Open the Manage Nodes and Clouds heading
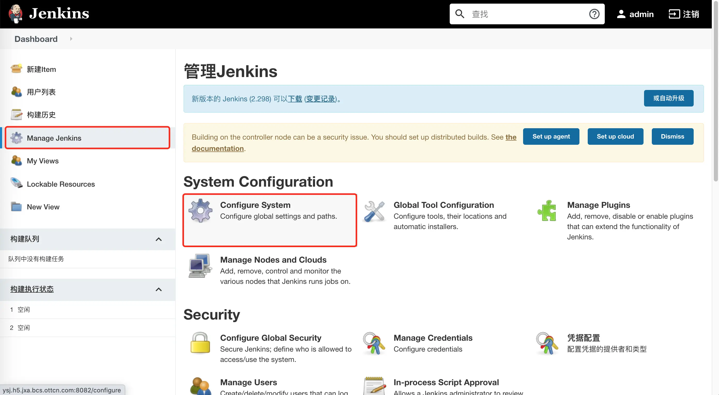 point(273,260)
